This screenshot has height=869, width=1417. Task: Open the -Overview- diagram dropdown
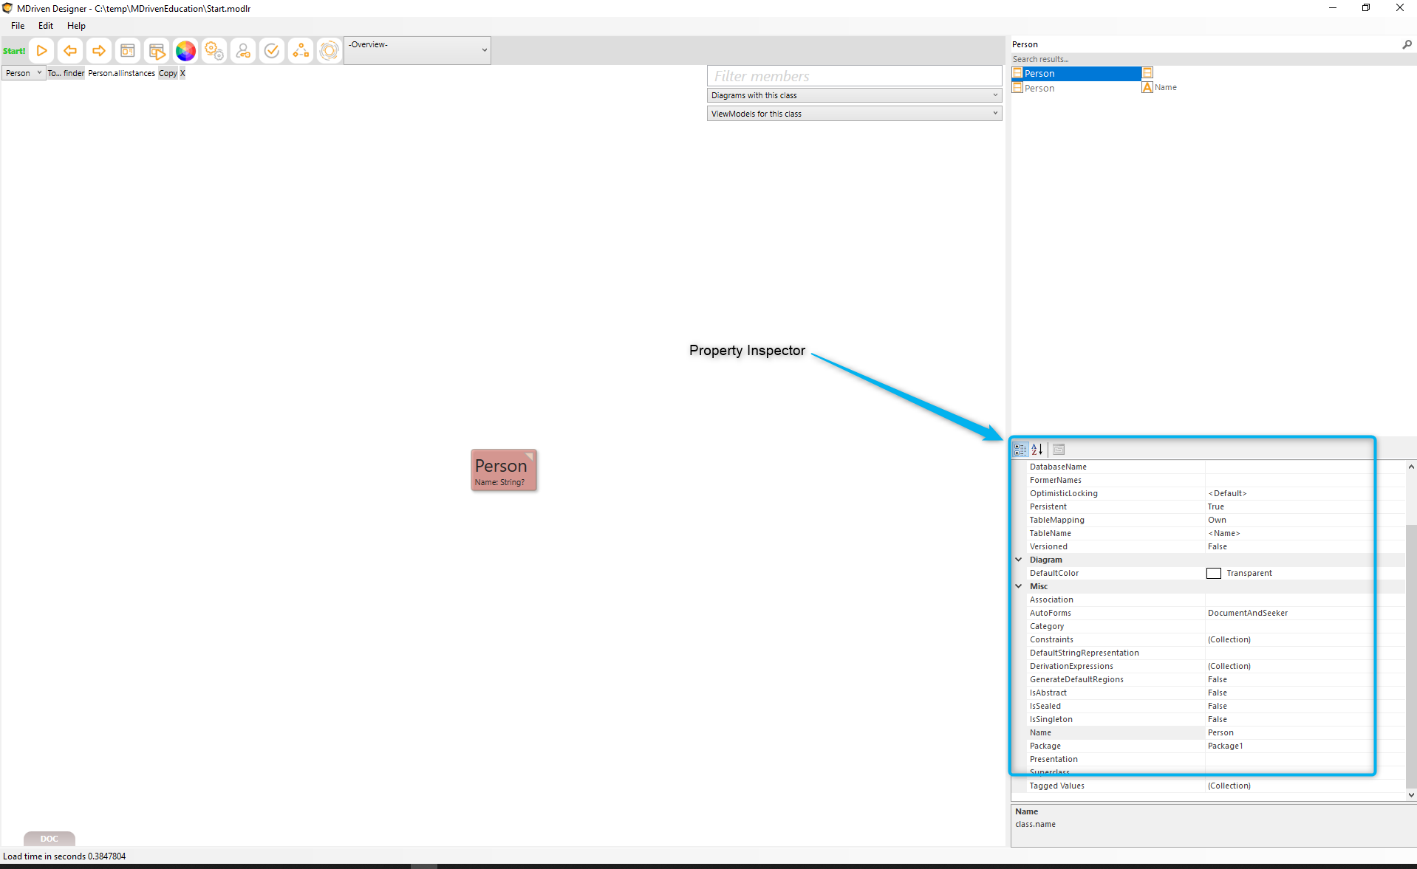[x=417, y=50]
